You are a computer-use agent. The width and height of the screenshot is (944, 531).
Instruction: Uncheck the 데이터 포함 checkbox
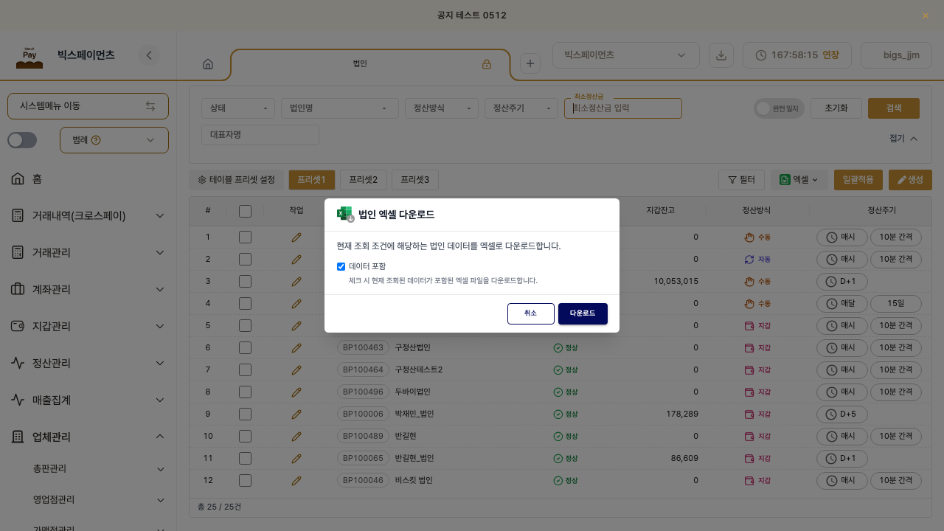tap(341, 266)
